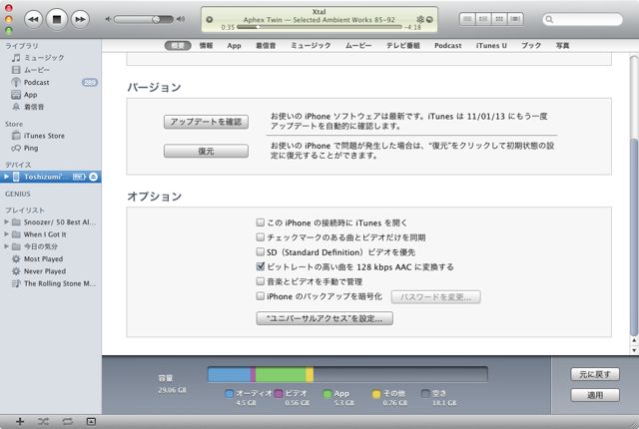Click "ユニバーサルアクセス"を設定... button

pos(324,318)
